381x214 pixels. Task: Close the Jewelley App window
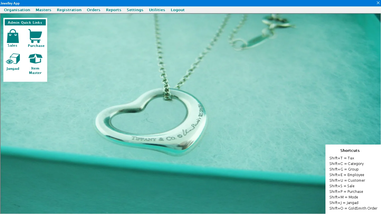point(378,3)
